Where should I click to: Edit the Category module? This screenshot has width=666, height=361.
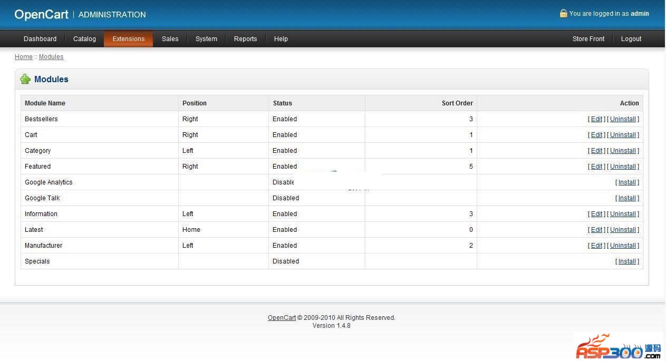[596, 151]
